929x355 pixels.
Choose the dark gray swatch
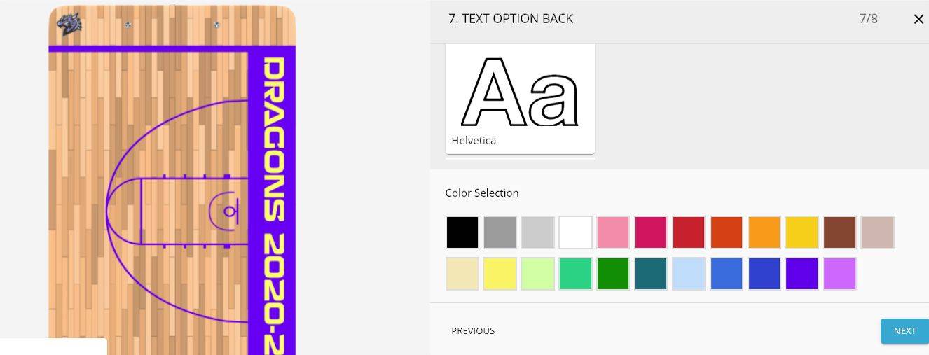tap(500, 232)
